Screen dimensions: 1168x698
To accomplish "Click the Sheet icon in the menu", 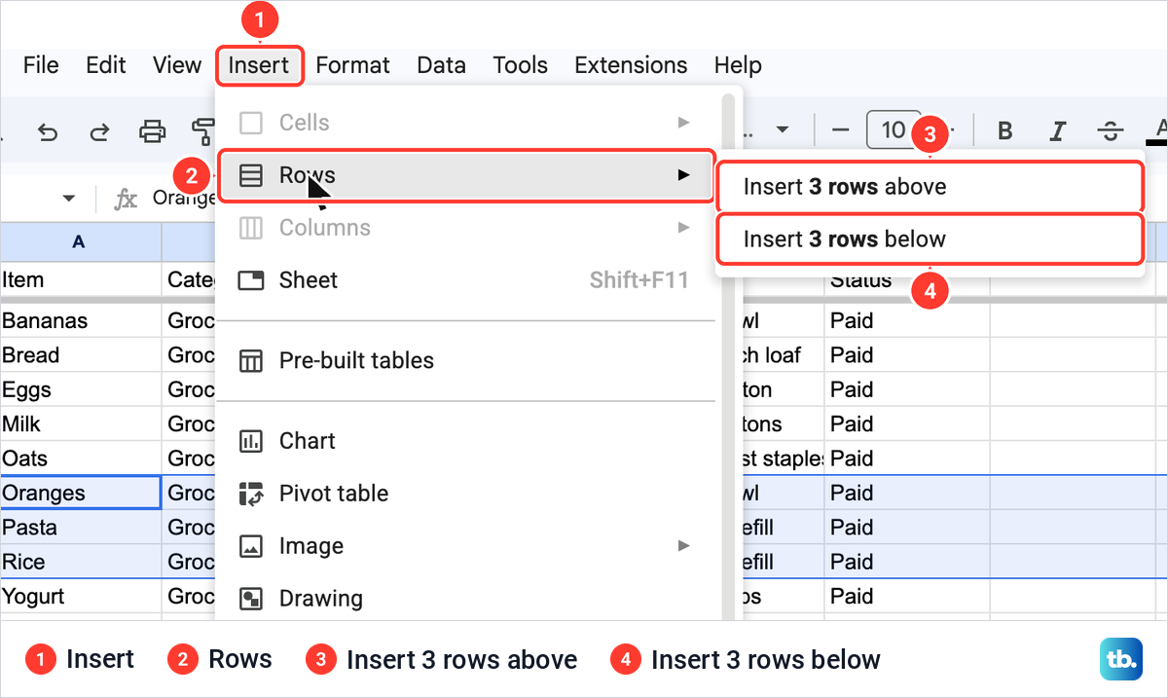I will pyautogui.click(x=251, y=280).
